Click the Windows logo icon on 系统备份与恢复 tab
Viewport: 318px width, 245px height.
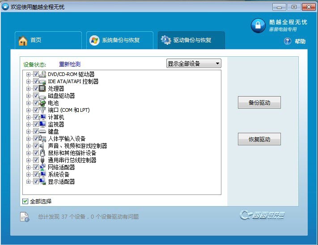pos(94,40)
